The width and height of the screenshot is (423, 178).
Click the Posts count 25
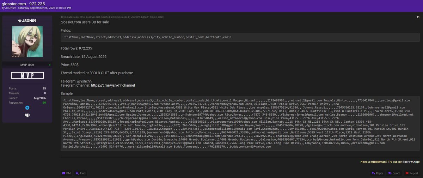tap(44, 88)
